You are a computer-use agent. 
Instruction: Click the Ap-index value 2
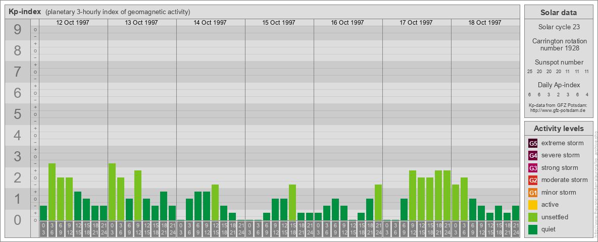(x=558, y=94)
